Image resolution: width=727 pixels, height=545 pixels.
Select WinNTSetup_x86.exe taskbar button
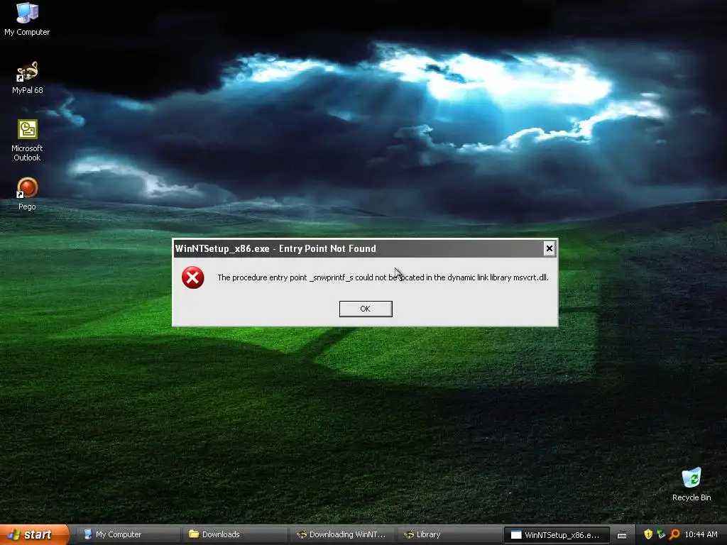(x=555, y=535)
